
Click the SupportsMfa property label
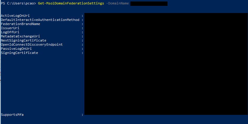point(12,115)
